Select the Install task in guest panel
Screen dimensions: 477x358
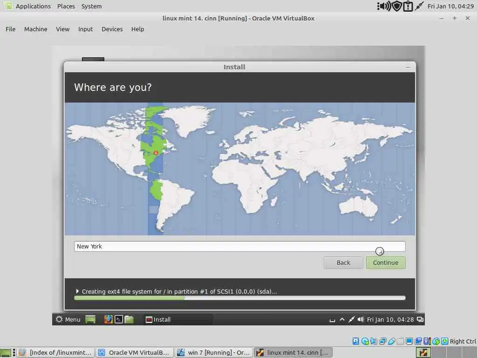178,319
